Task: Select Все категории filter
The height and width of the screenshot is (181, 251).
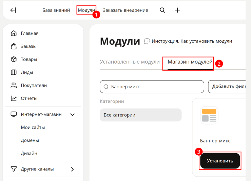Action: (x=140, y=115)
